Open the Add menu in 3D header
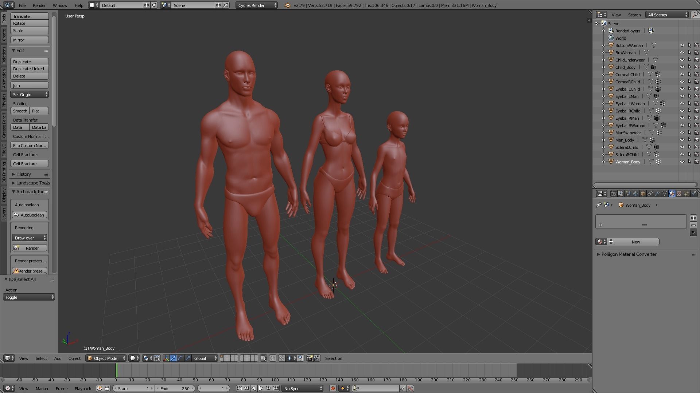Viewport: 700px width, 393px height. pyautogui.click(x=58, y=358)
